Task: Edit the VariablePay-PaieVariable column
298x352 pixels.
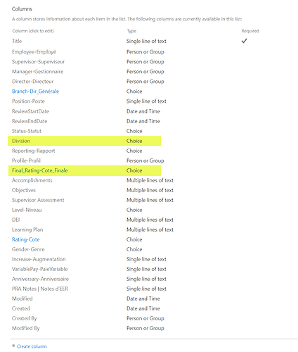Action: [40, 269]
